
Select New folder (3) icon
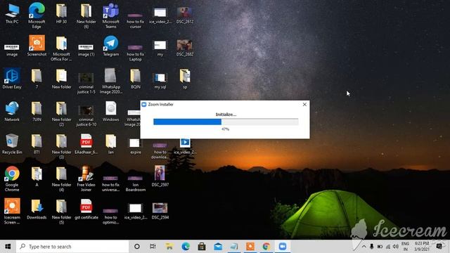coord(61,146)
